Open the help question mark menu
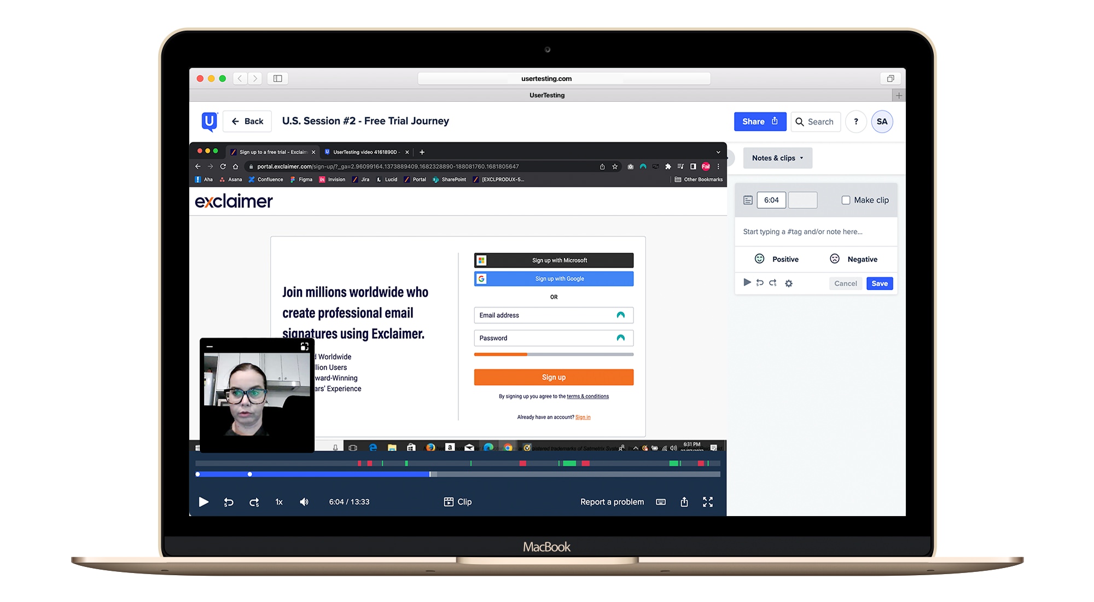 click(x=856, y=121)
